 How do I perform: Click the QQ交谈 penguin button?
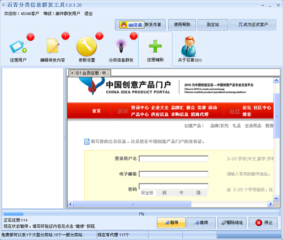tap(132, 25)
